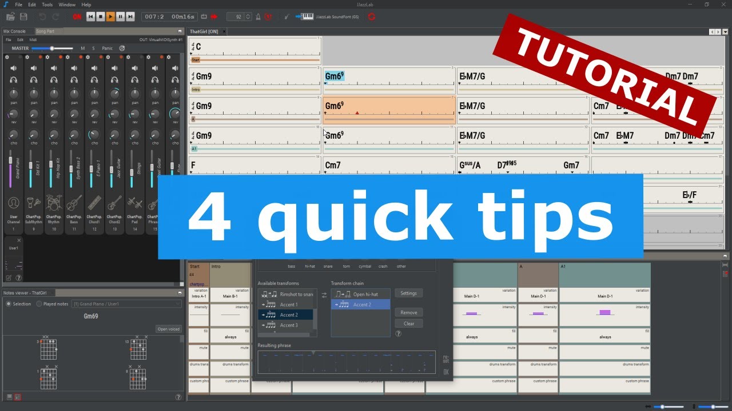Switch to the Song Part tab
The image size is (732, 411).
[x=45, y=31]
